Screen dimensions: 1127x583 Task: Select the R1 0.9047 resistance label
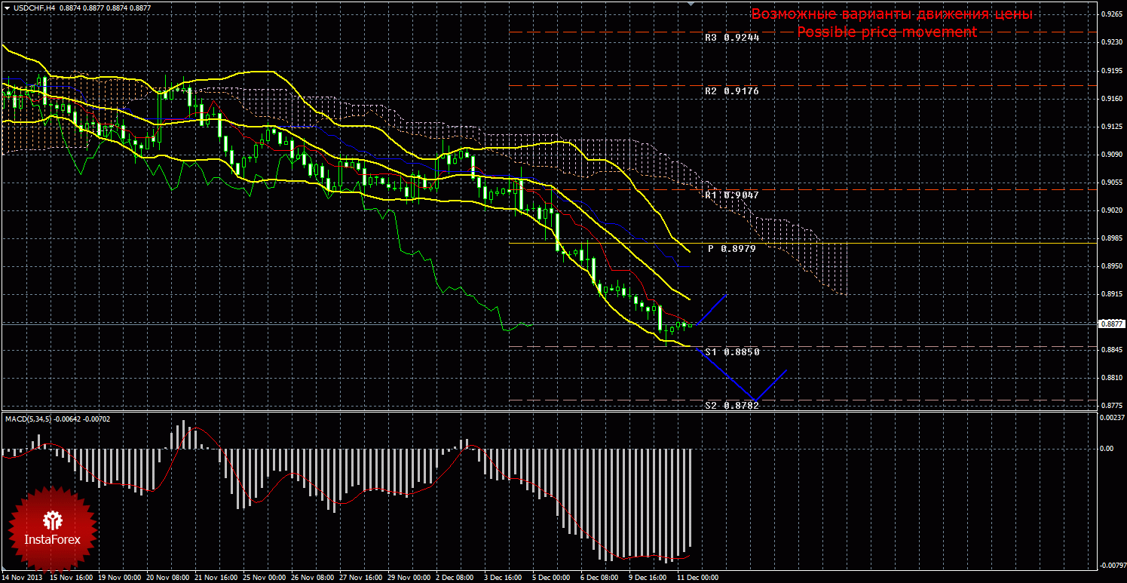[x=732, y=195]
